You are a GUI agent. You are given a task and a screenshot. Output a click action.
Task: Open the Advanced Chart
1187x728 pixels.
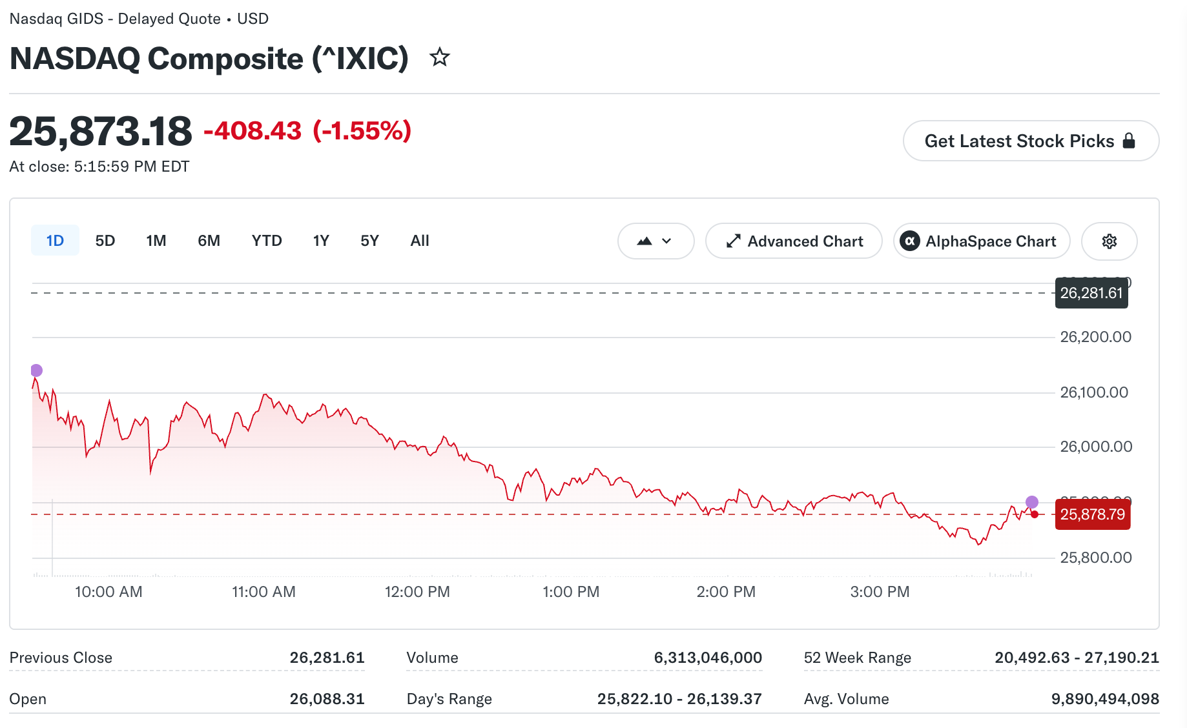pos(794,241)
